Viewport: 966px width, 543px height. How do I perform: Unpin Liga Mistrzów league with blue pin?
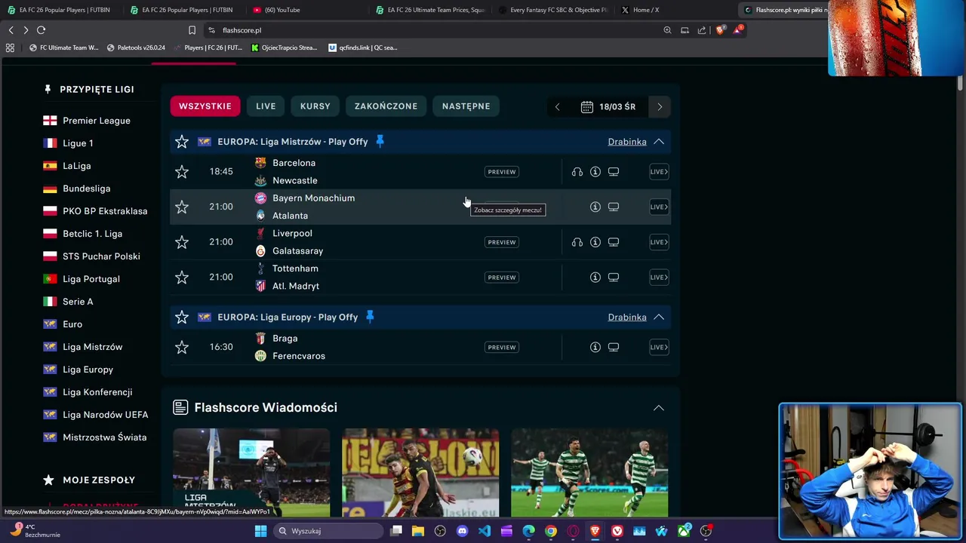coord(380,142)
